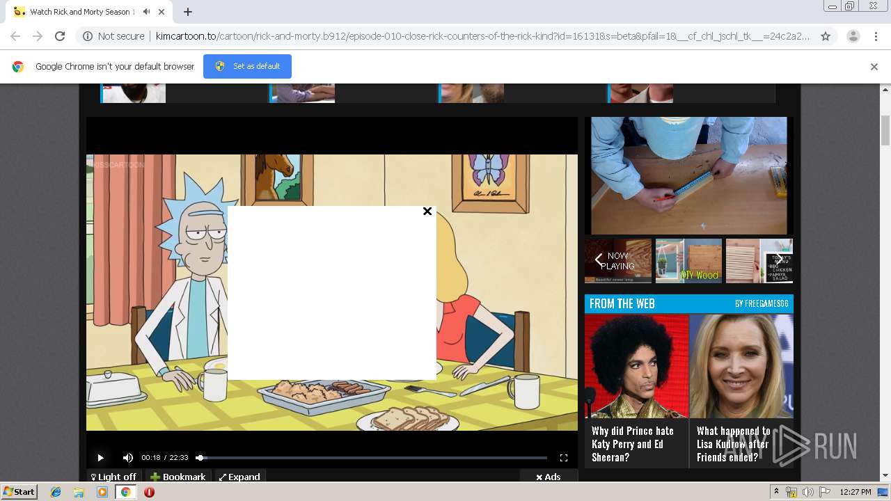Open the Windows Start menu
This screenshot has width=891, height=501.
pyautogui.click(x=19, y=491)
